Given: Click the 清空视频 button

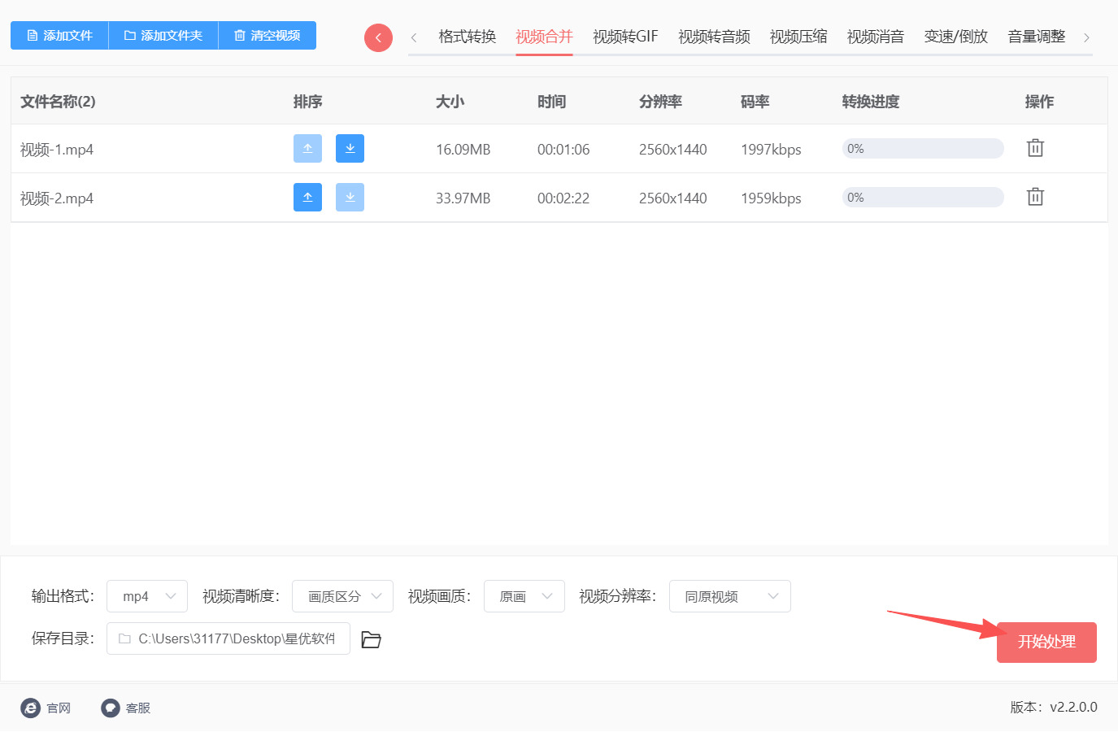Looking at the screenshot, I should 268,35.
